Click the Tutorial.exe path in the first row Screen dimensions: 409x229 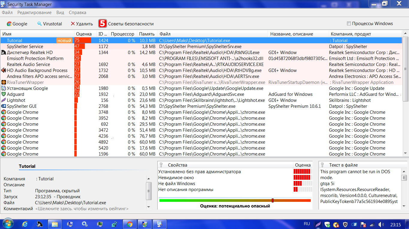coord(194,41)
